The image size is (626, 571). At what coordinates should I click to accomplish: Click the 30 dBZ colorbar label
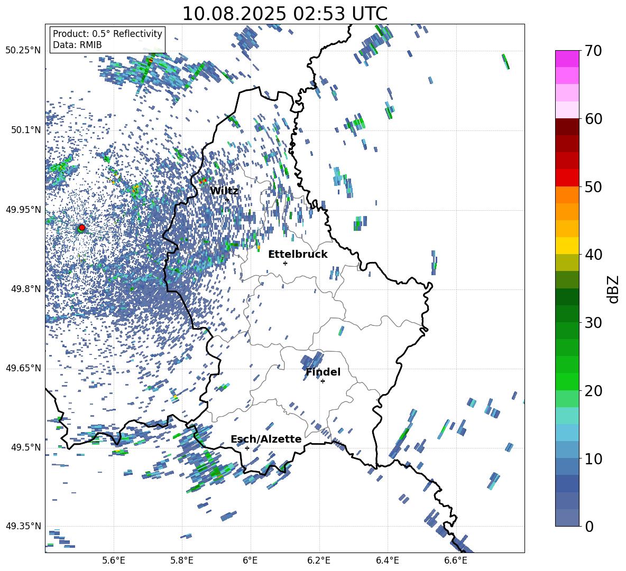(x=593, y=322)
